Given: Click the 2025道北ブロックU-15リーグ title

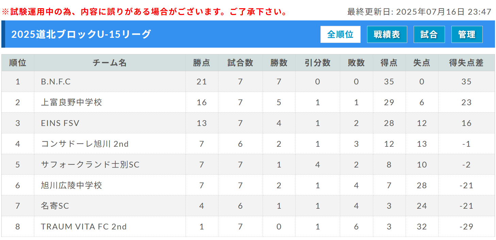Looking at the screenshot, I should (81, 34).
